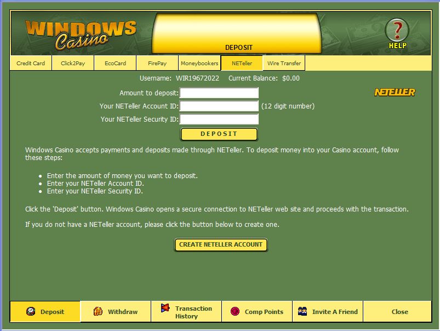
Task: Click the flag icon beside Transaction History
Action: point(165,308)
